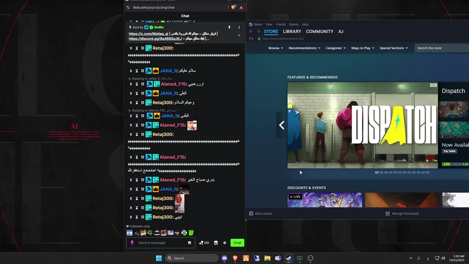This screenshot has width=469, height=264.
Task: Select first carousel page indicator dot
Action: (x=377, y=172)
